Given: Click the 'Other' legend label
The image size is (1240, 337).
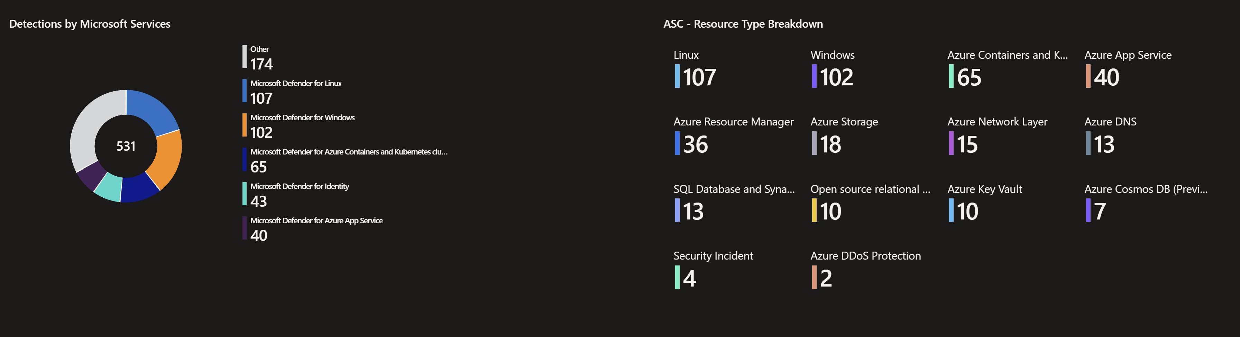Looking at the screenshot, I should pos(259,49).
